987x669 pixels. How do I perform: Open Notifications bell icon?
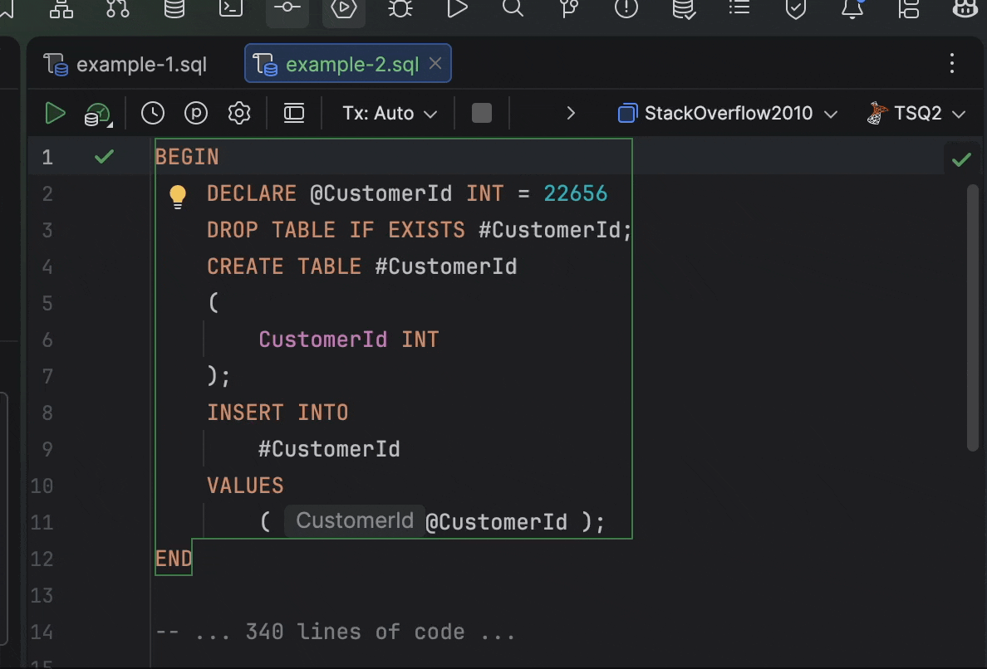(852, 9)
